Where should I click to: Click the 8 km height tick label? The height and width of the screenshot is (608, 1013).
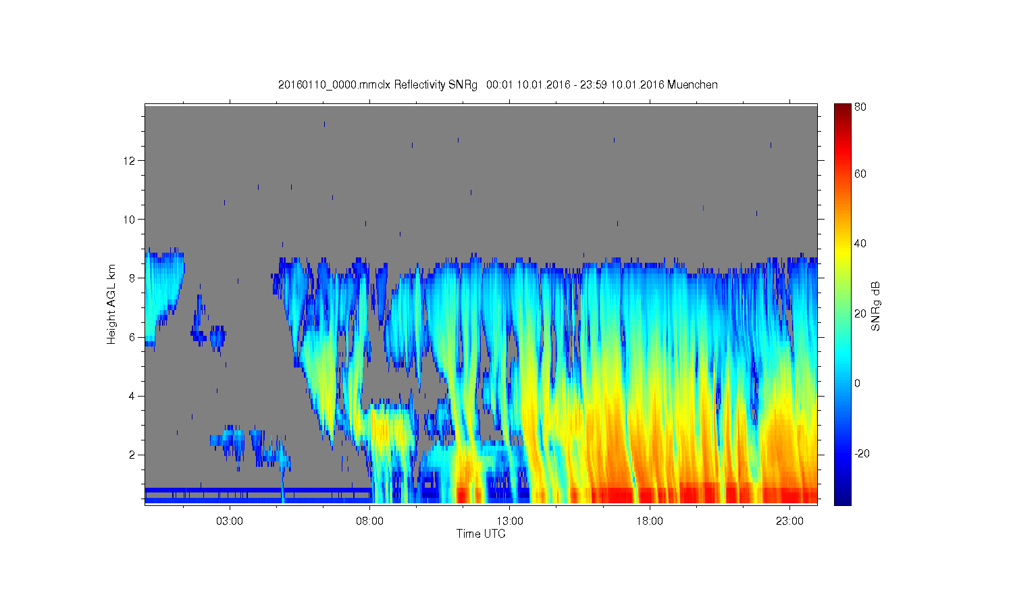(x=133, y=278)
